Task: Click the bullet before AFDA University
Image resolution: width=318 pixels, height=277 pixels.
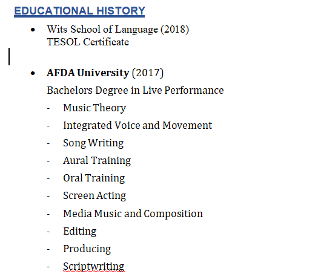Action: [33, 73]
